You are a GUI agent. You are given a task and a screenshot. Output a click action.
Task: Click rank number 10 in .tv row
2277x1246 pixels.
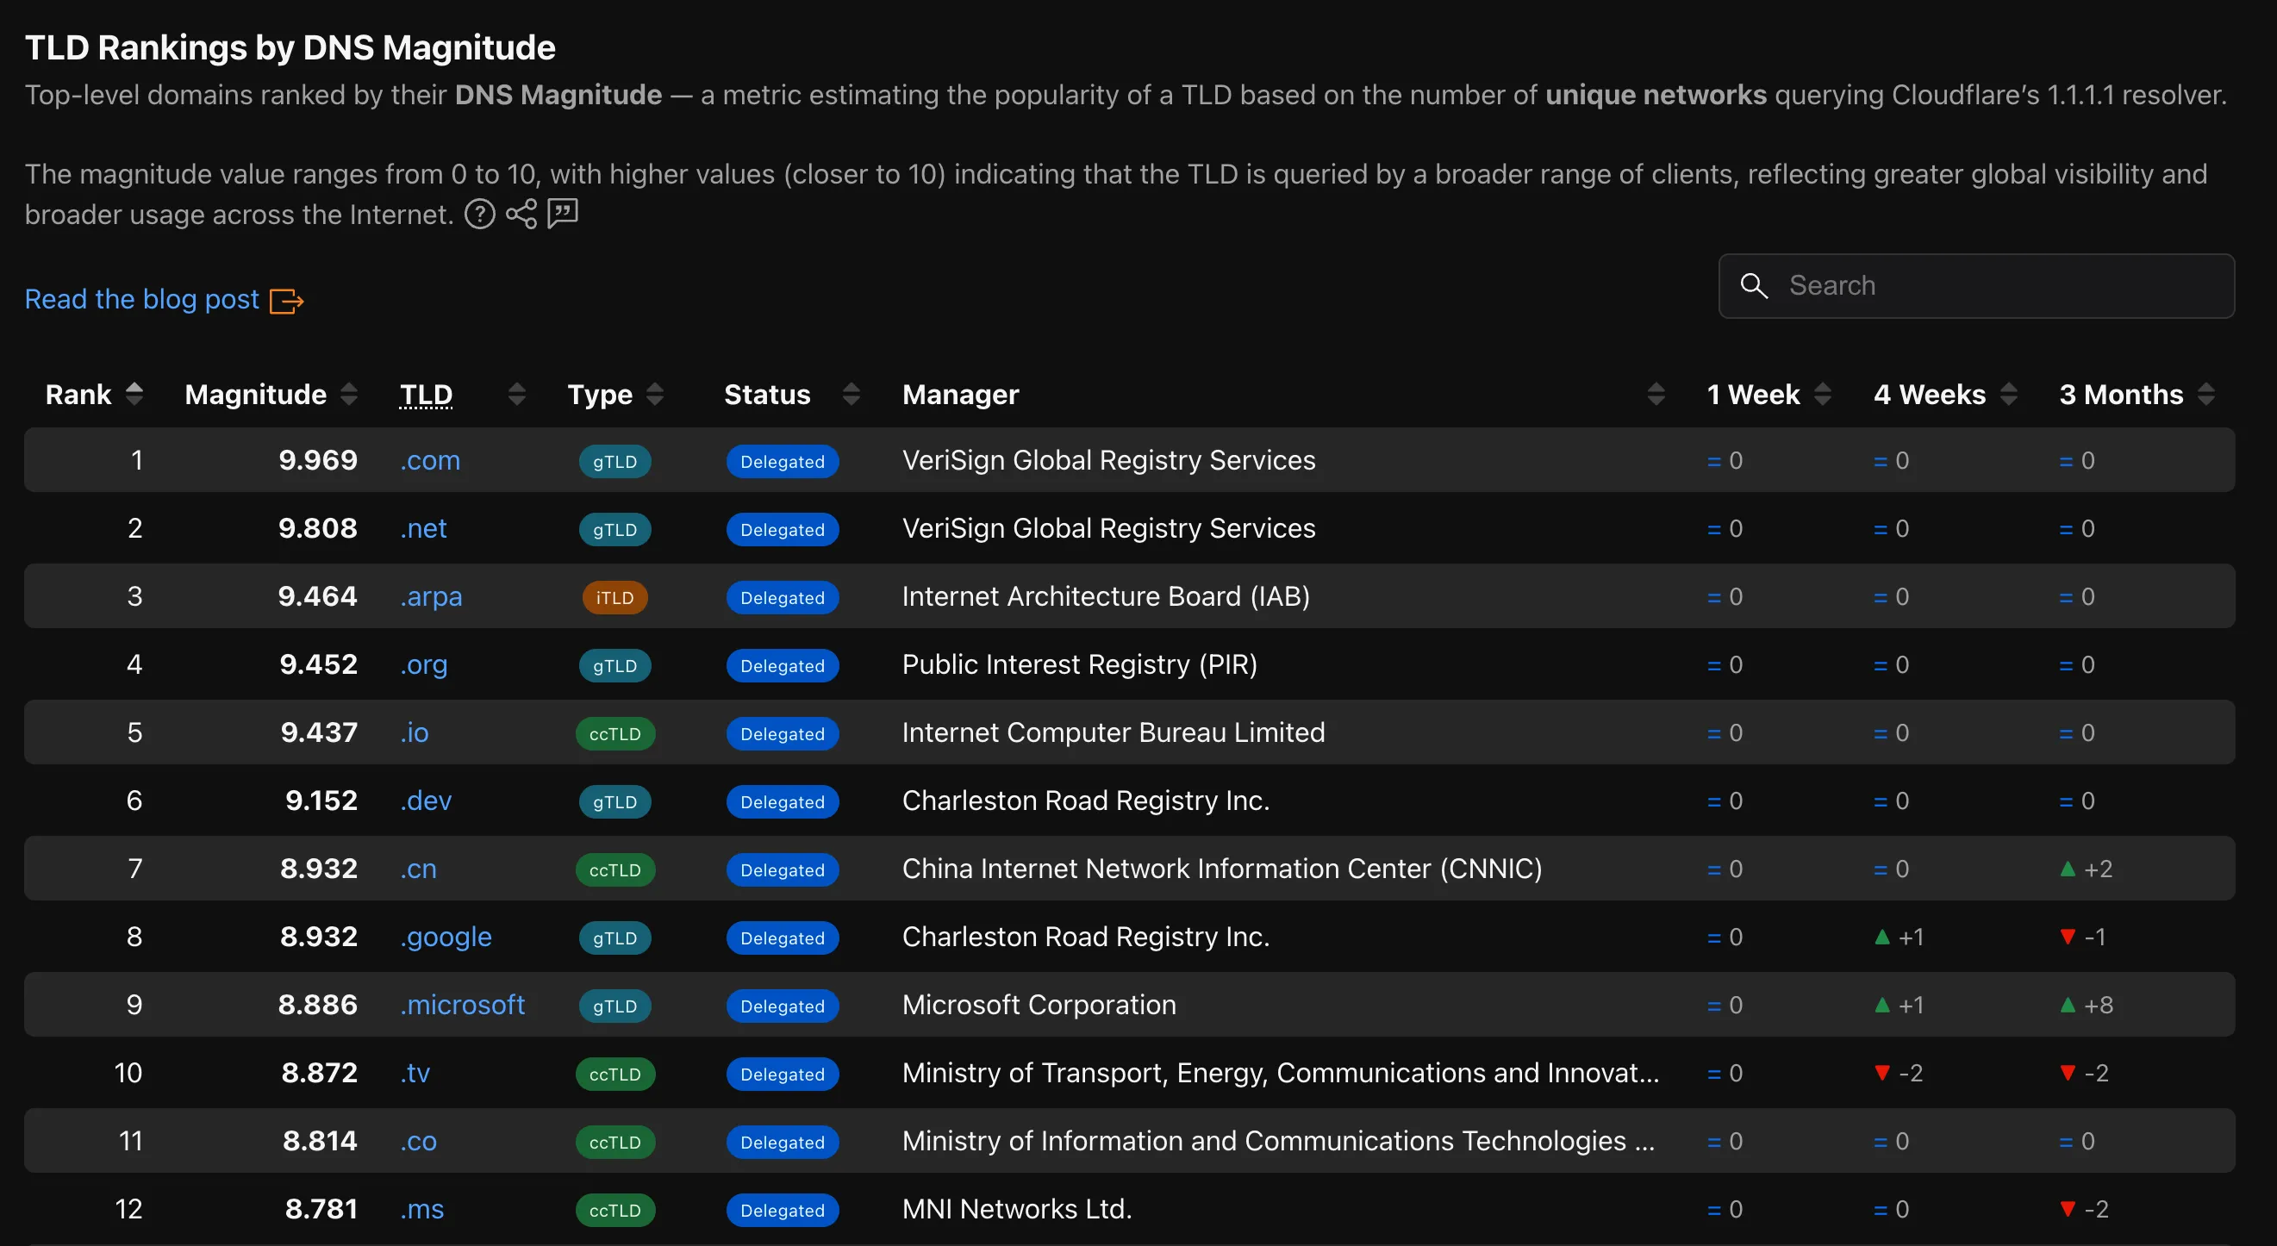[x=128, y=1073]
